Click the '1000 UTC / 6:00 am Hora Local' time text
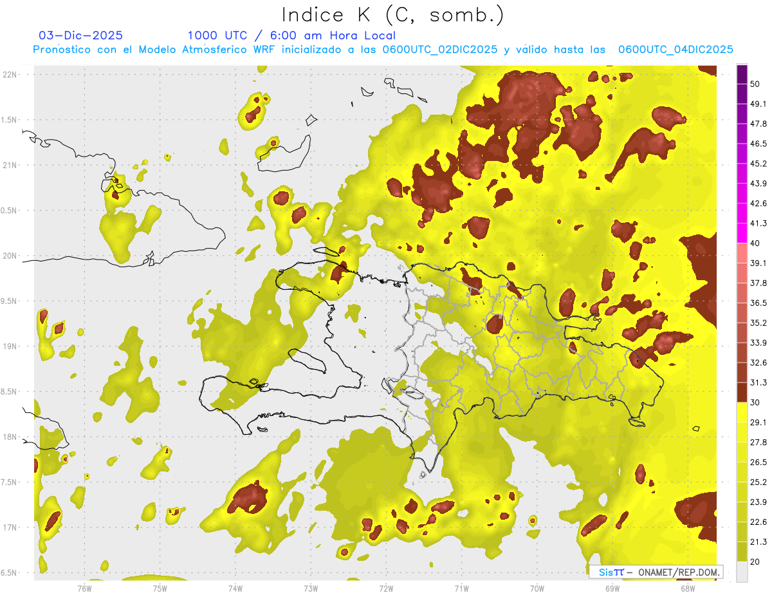 [x=291, y=35]
